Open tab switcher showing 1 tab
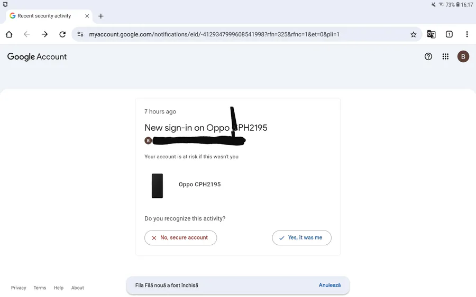The height and width of the screenshot is (297, 476). pyautogui.click(x=449, y=34)
